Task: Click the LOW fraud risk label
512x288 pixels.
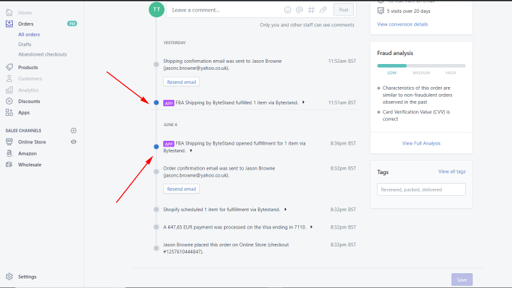Action: [392, 73]
